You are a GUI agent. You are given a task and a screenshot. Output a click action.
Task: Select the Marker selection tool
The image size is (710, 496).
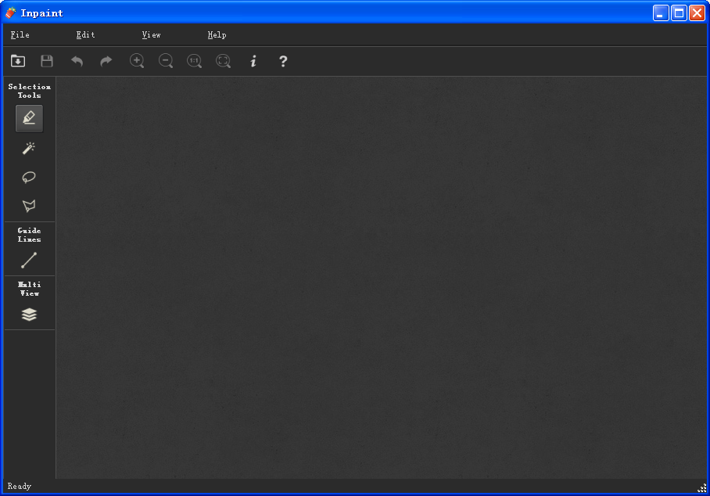point(30,118)
